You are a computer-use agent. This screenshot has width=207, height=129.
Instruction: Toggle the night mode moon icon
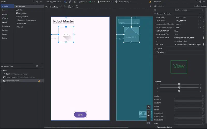[x=75, y=2]
